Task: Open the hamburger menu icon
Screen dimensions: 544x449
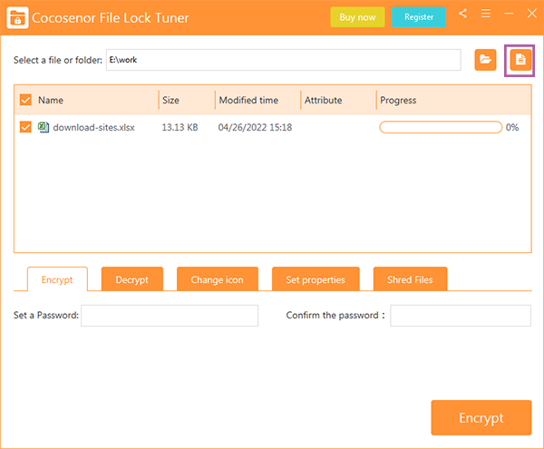Action: [x=486, y=14]
